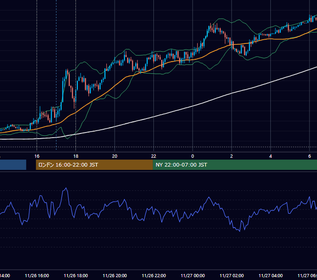This screenshot has width=317, height=280.
Task: Click the 11/26 18:00 date label
Action: point(76,275)
